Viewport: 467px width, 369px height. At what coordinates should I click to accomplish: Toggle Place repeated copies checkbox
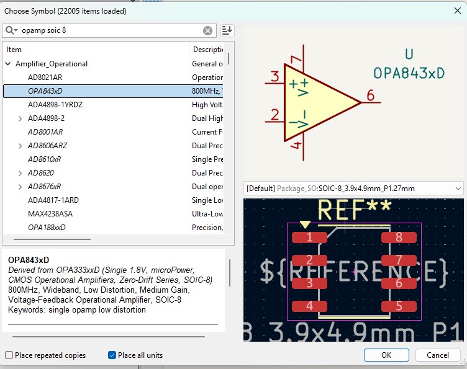click(x=9, y=355)
